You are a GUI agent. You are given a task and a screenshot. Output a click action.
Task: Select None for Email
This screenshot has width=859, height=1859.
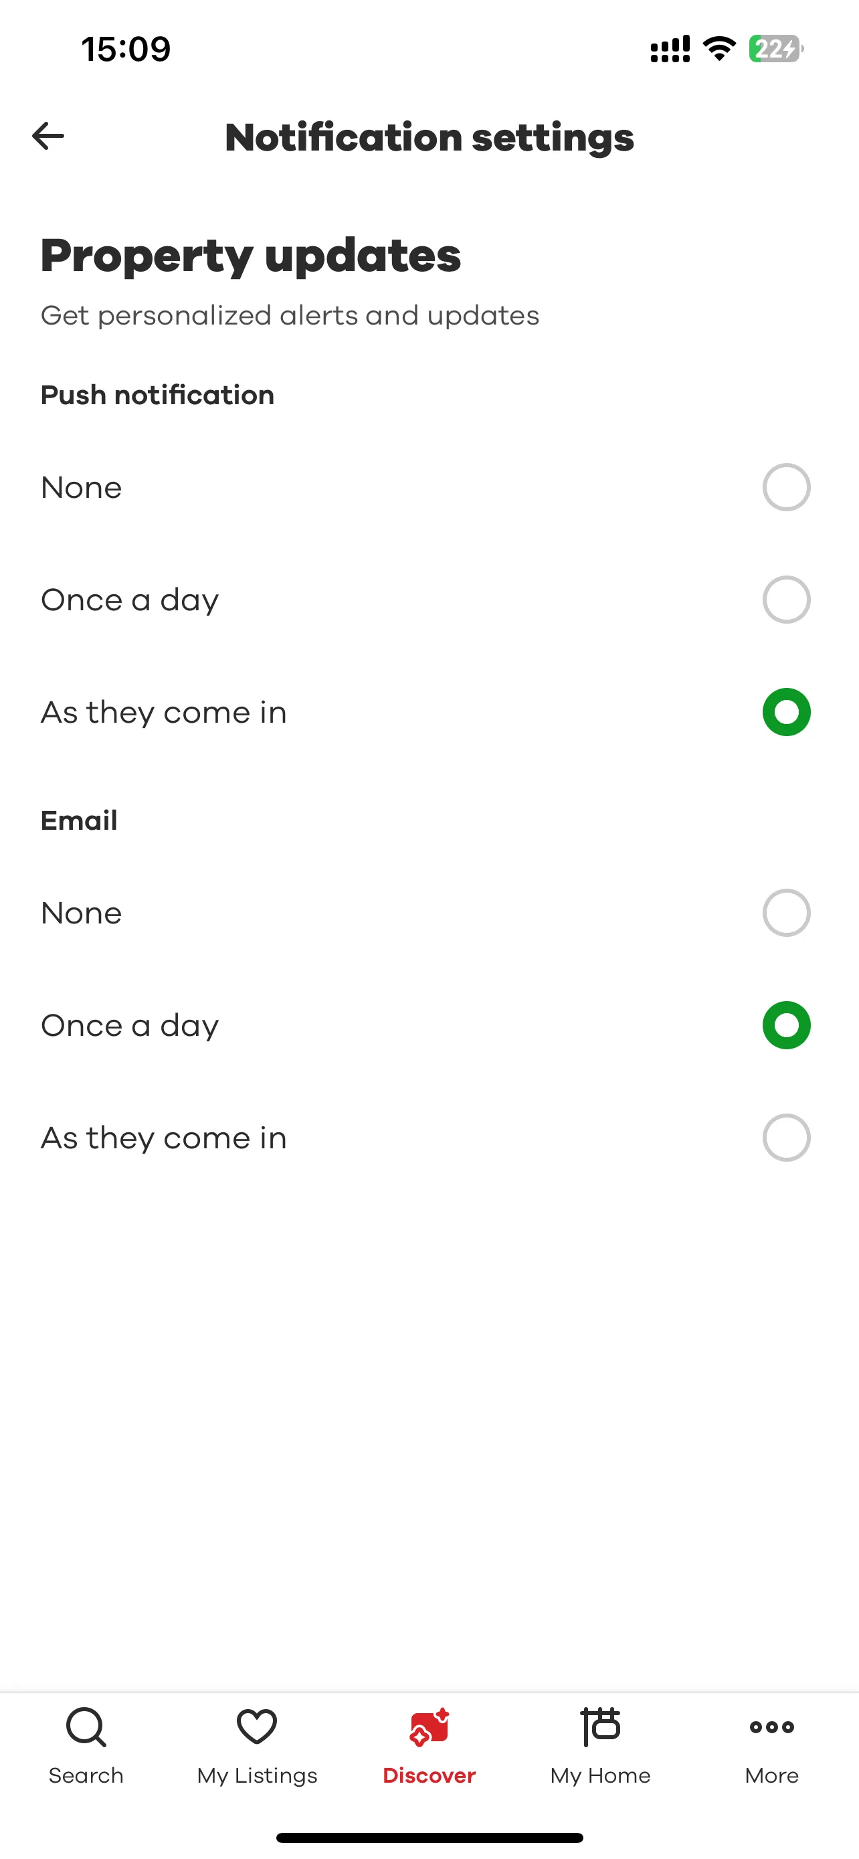click(786, 913)
